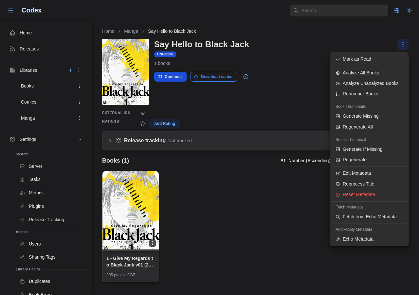Select Generate If Missing series thumbnail

tap(369, 149)
